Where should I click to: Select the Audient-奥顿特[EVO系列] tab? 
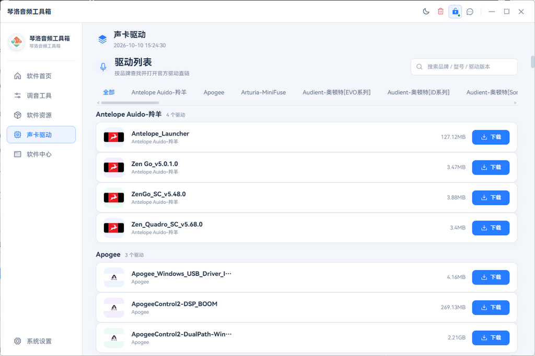336,92
